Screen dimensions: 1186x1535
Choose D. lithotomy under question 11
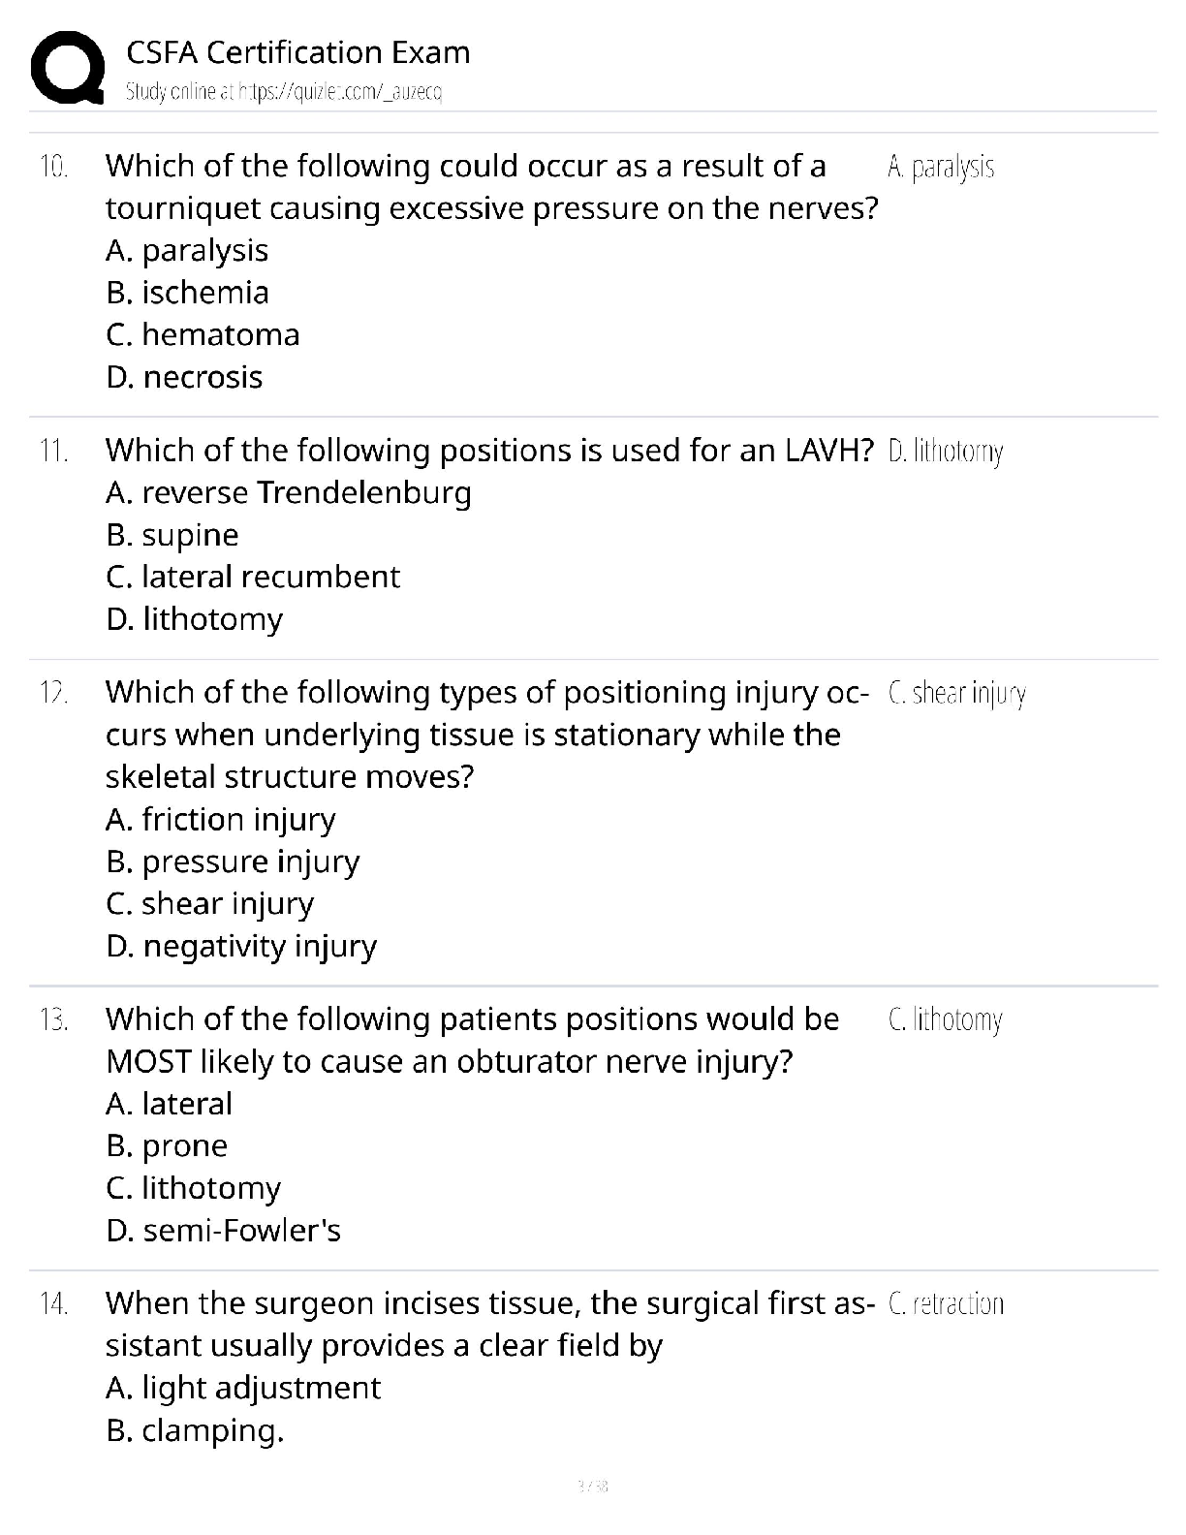pyautogui.click(x=195, y=619)
